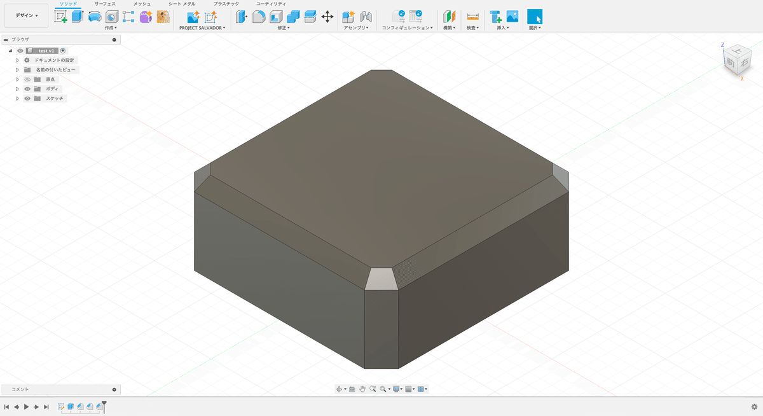Toggle visibility of test v1 component
Image resolution: width=763 pixels, height=416 pixels.
pyautogui.click(x=20, y=50)
